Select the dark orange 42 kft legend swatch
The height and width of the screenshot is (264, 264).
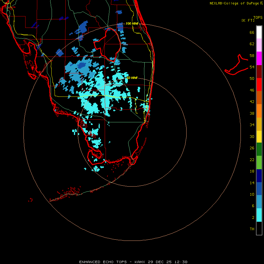259,97
